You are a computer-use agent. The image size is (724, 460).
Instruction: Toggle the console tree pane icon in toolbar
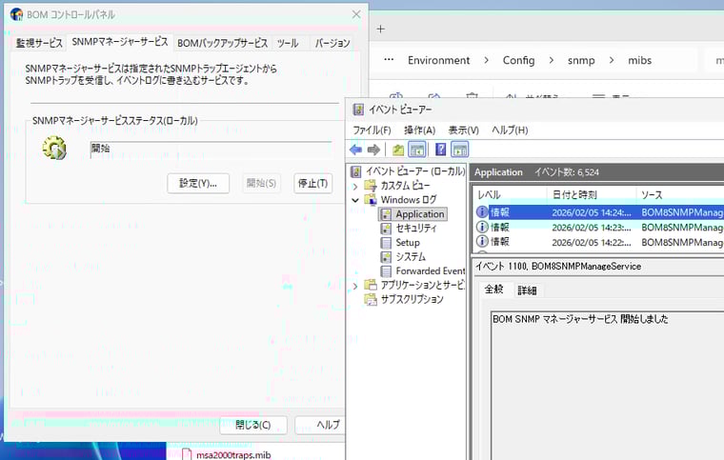pos(417,150)
